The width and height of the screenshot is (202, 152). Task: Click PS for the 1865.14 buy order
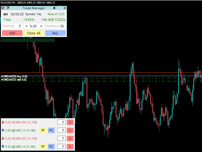51,147
